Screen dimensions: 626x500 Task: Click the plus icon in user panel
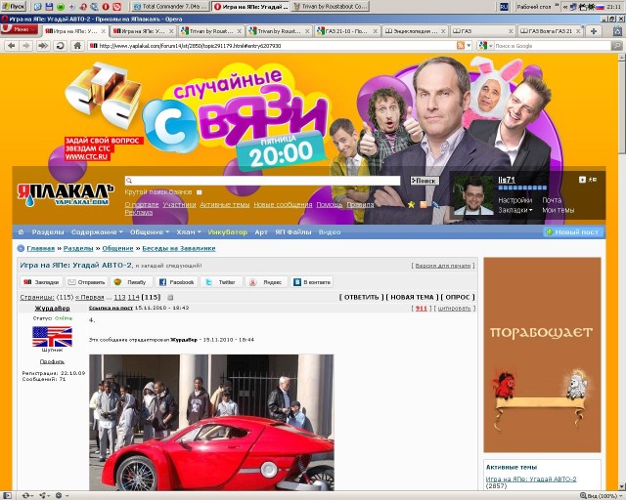click(582, 180)
